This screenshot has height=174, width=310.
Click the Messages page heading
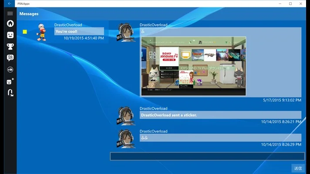(29, 14)
